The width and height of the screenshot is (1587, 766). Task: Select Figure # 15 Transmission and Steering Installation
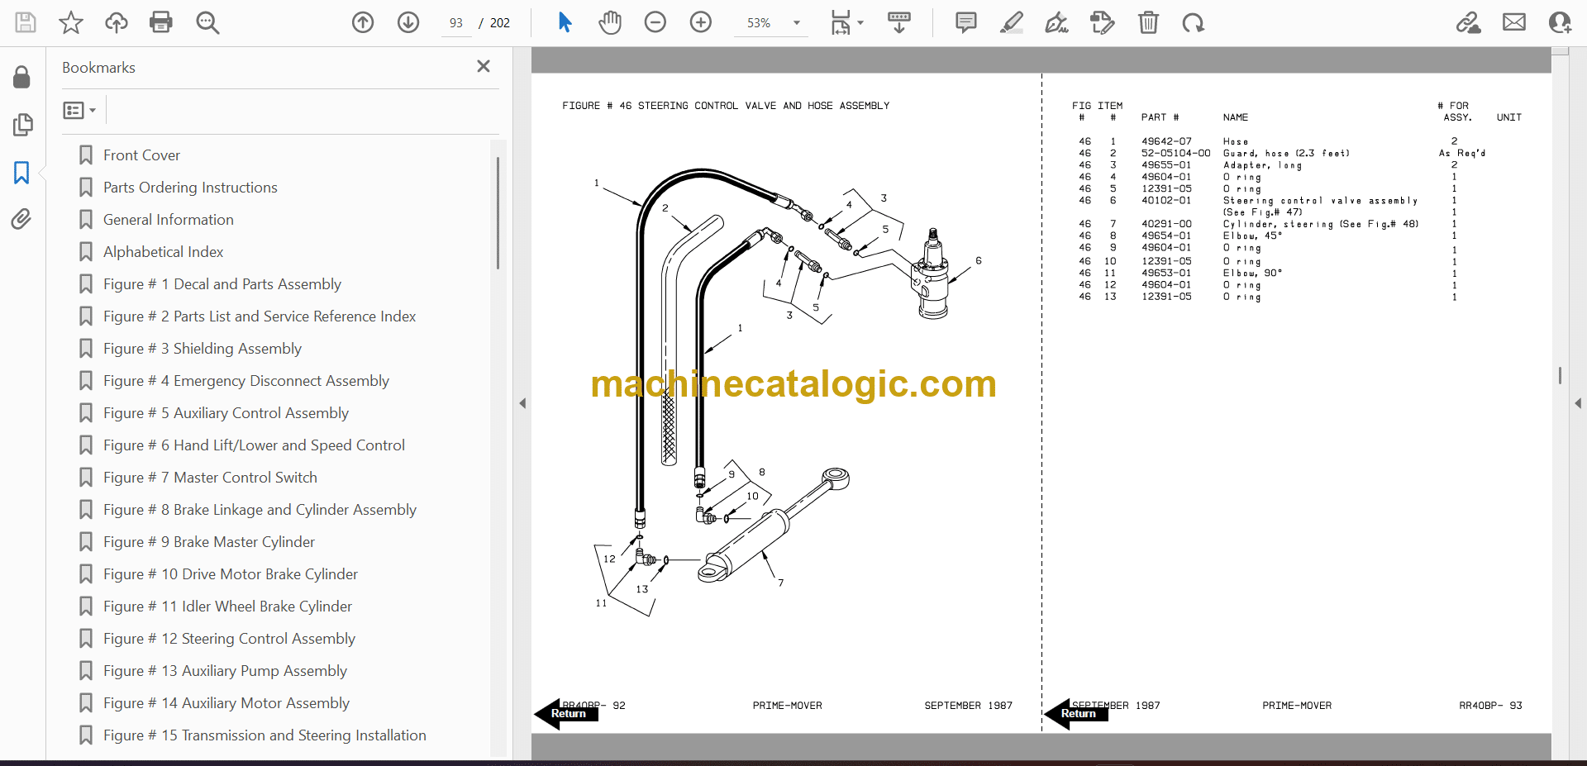[x=264, y=735]
